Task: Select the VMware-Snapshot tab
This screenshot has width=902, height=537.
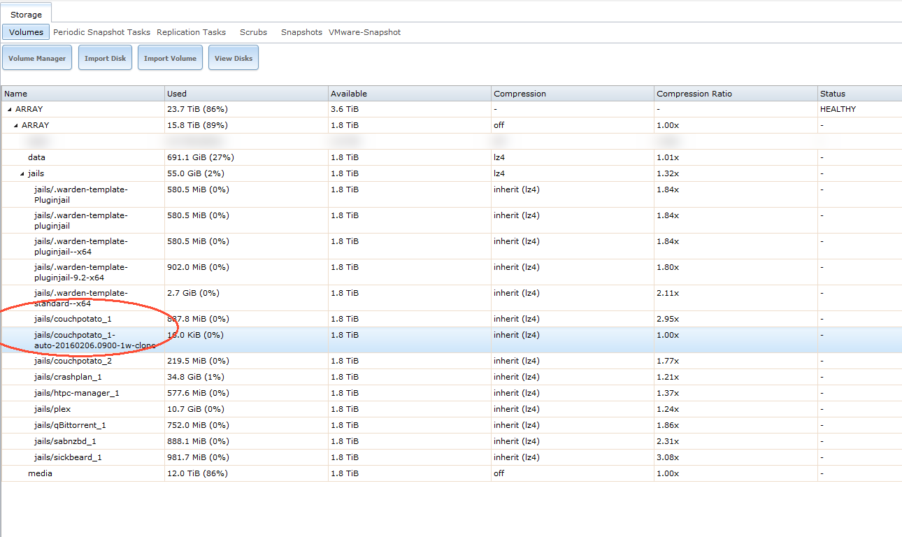Action: point(364,32)
